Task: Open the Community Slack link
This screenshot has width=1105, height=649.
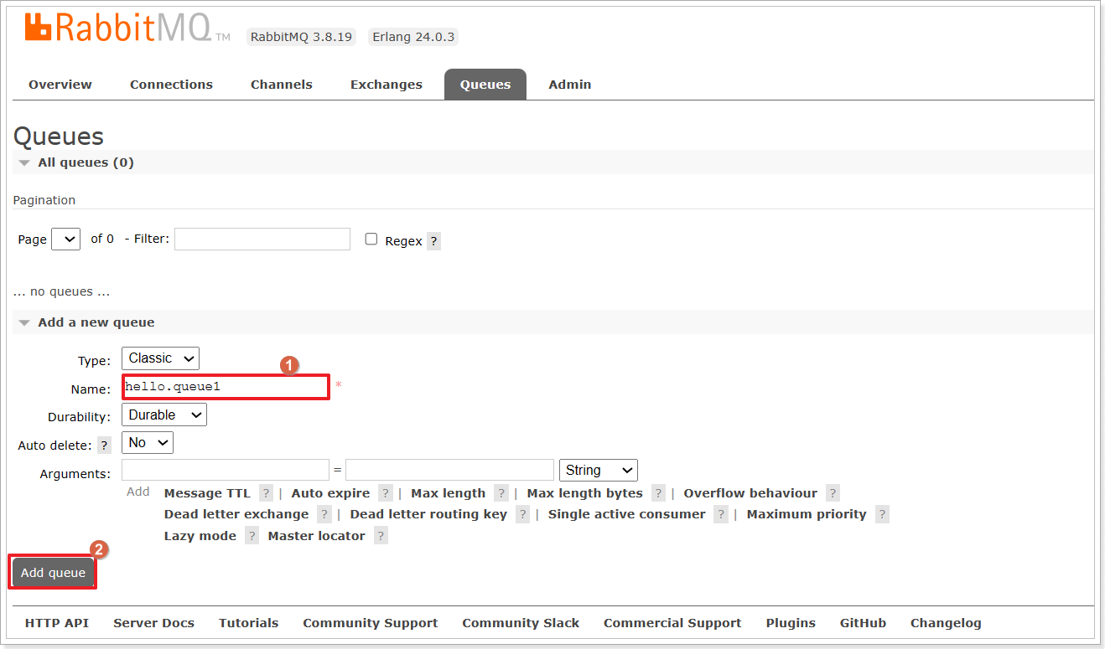Action: point(521,623)
